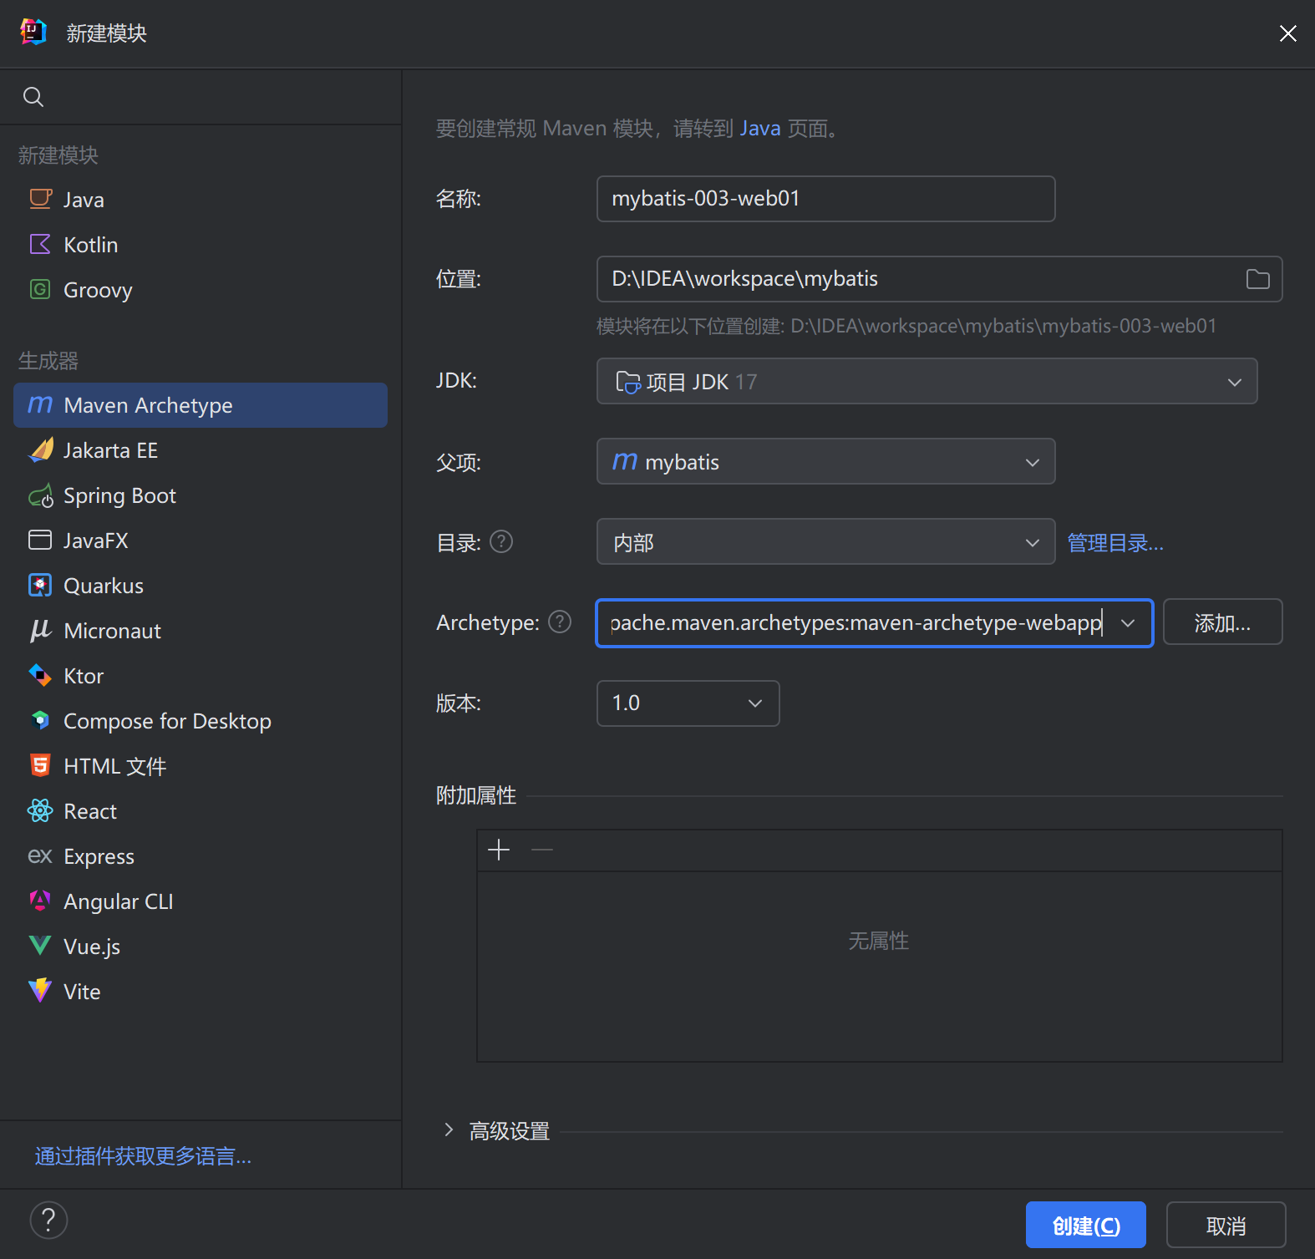The height and width of the screenshot is (1259, 1315).
Task: Select the Groovy logo icon
Action: pyautogui.click(x=40, y=289)
